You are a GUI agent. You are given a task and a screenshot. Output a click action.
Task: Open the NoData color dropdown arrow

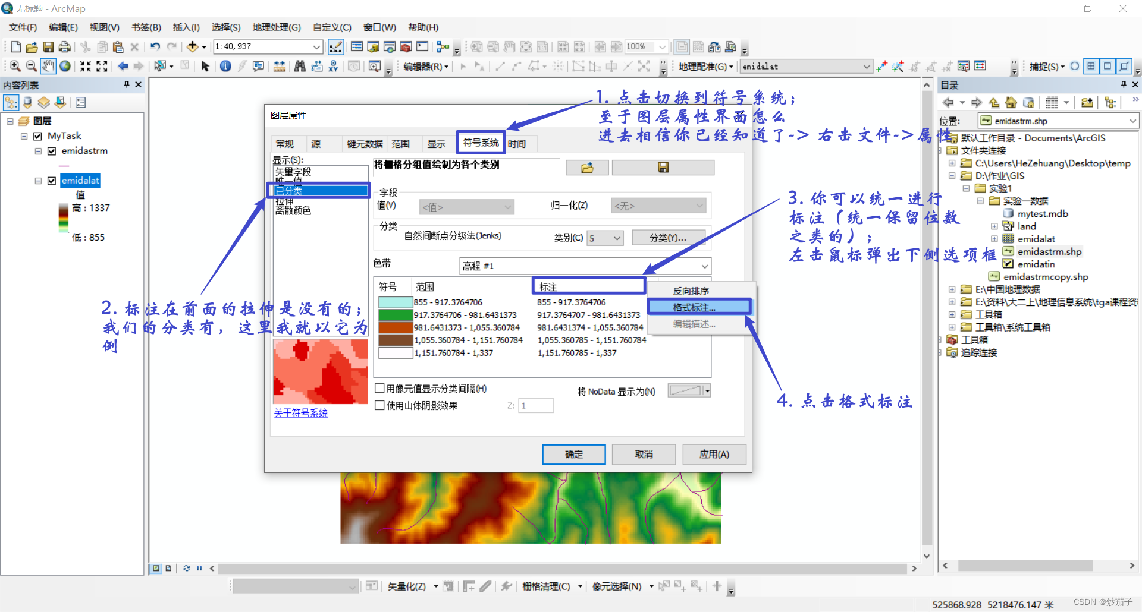point(707,391)
